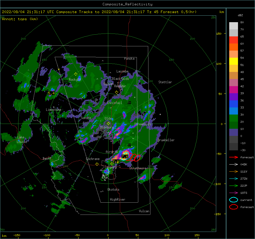Select the 5.4 storm top label

(x=51, y=93)
